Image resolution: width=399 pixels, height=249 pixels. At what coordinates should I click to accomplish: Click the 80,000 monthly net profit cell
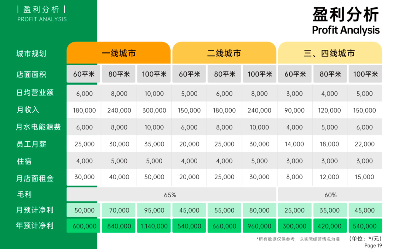pyautogui.click(x=260, y=210)
